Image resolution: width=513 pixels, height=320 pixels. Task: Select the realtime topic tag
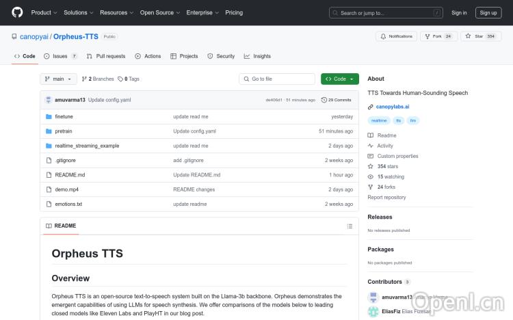379,120
